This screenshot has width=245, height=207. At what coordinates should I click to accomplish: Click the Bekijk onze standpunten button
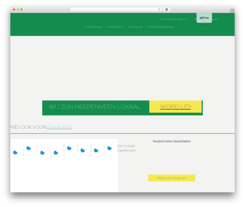(x=171, y=178)
